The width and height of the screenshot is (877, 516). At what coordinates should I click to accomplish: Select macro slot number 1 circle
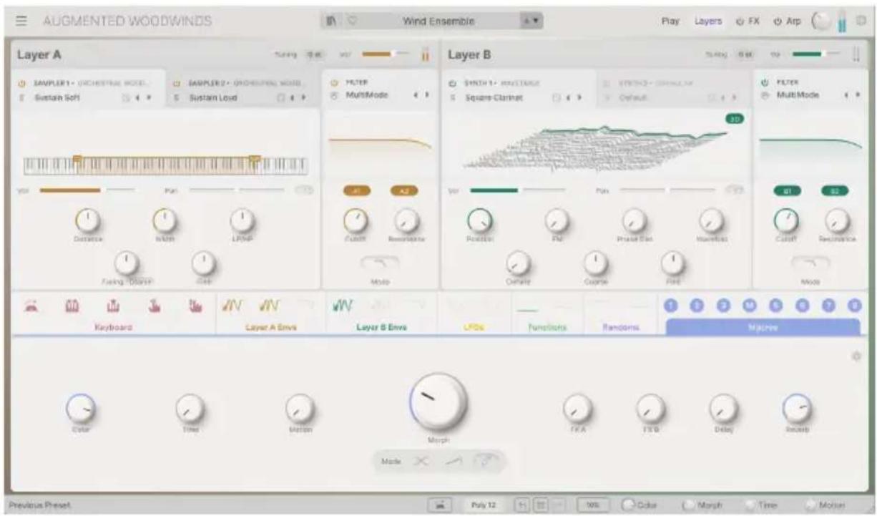(x=670, y=306)
